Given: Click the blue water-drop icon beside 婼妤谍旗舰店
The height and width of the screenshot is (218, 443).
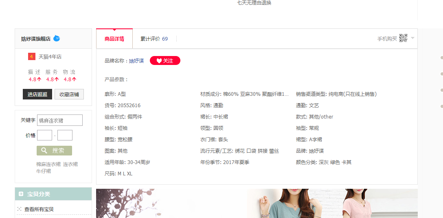Looking at the screenshot, I should (57, 39).
